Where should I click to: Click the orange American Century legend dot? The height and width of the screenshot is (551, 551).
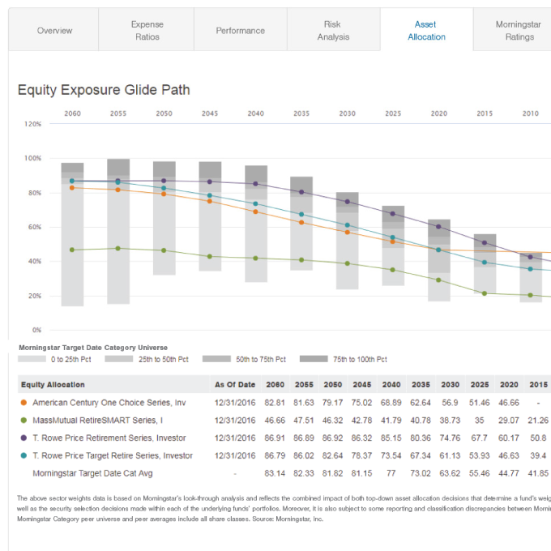click(x=23, y=403)
